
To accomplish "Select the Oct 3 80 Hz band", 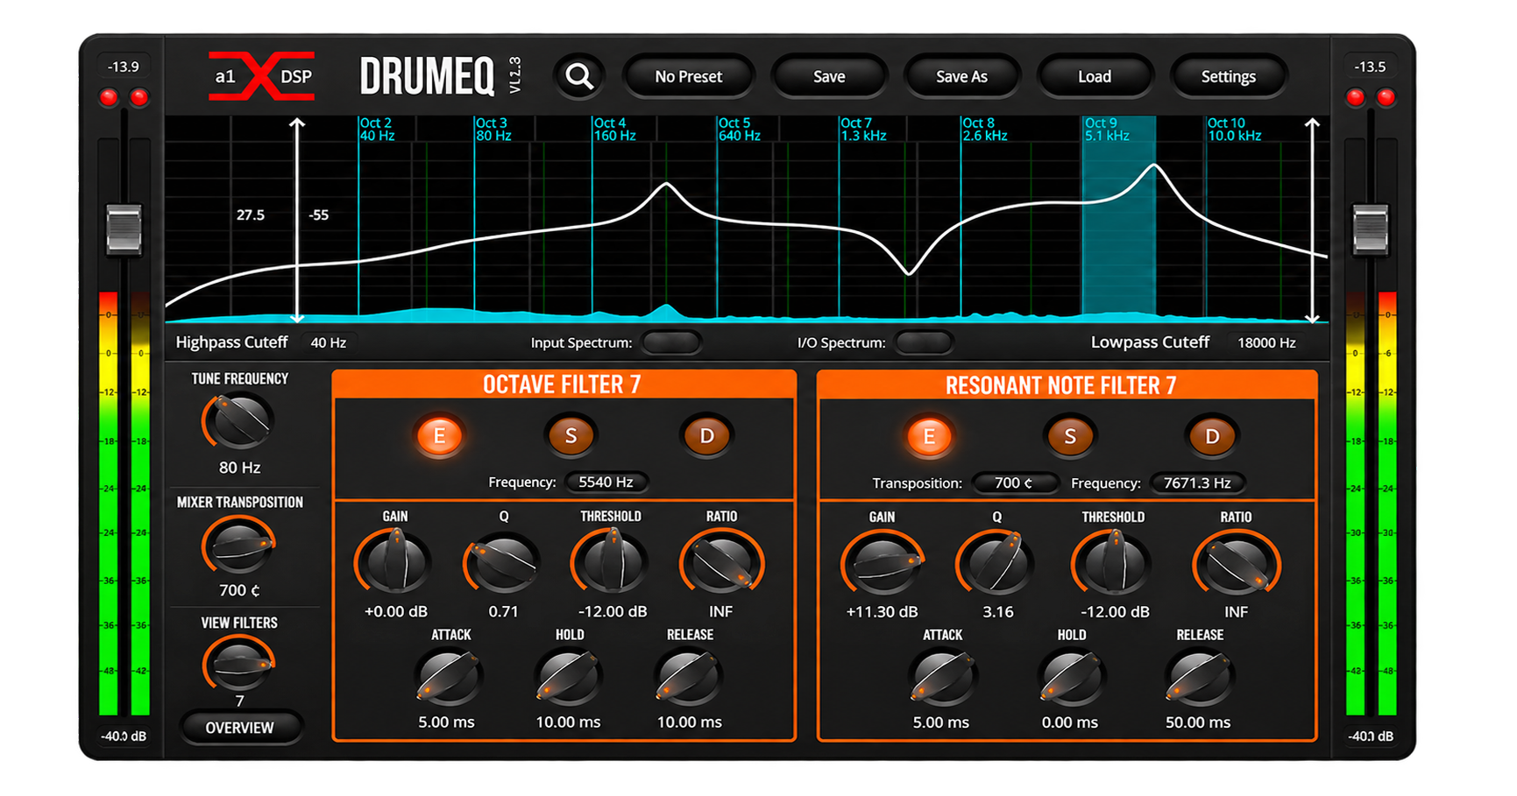I will (493, 130).
